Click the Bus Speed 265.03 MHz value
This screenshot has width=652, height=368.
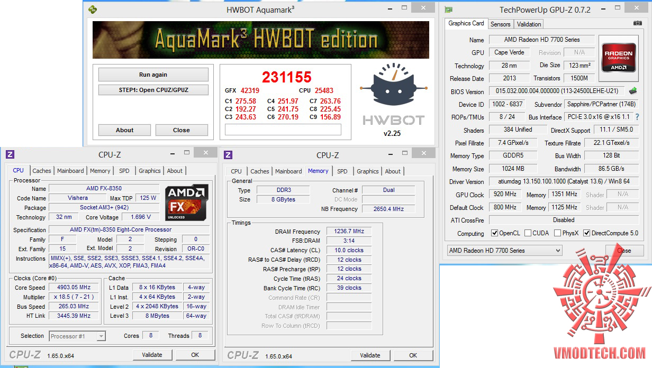tap(74, 306)
